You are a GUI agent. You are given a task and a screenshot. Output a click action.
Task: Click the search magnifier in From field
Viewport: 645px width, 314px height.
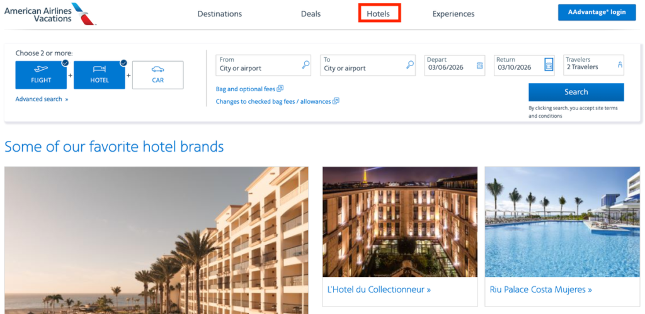point(305,64)
